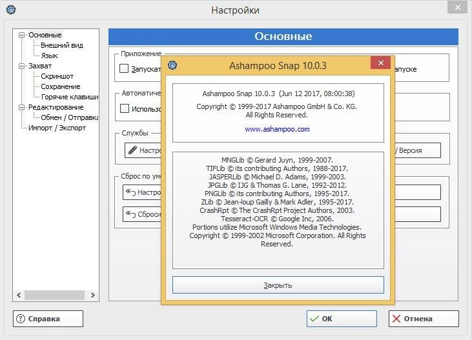The height and width of the screenshot is (340, 472).
Task: Click the tree panel horizontal scrollbar thumb
Action: point(54,295)
